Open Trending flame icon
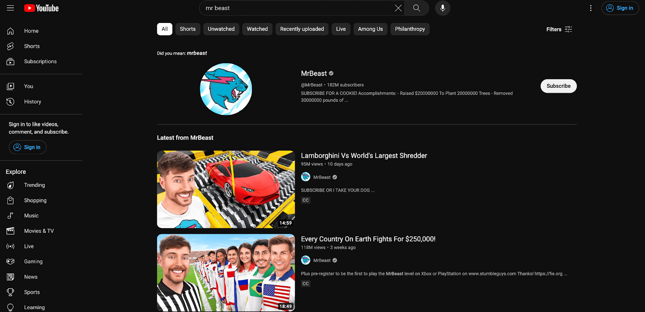Image resolution: width=645 pixels, height=312 pixels. [10, 185]
